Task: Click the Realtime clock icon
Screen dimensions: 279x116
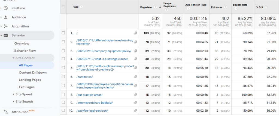Action: [6, 8]
